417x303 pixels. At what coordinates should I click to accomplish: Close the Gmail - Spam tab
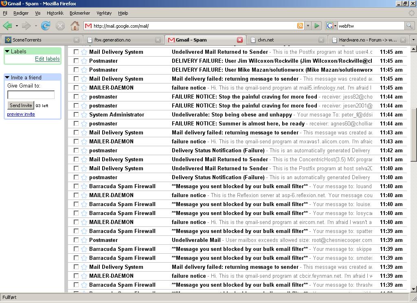click(240, 40)
